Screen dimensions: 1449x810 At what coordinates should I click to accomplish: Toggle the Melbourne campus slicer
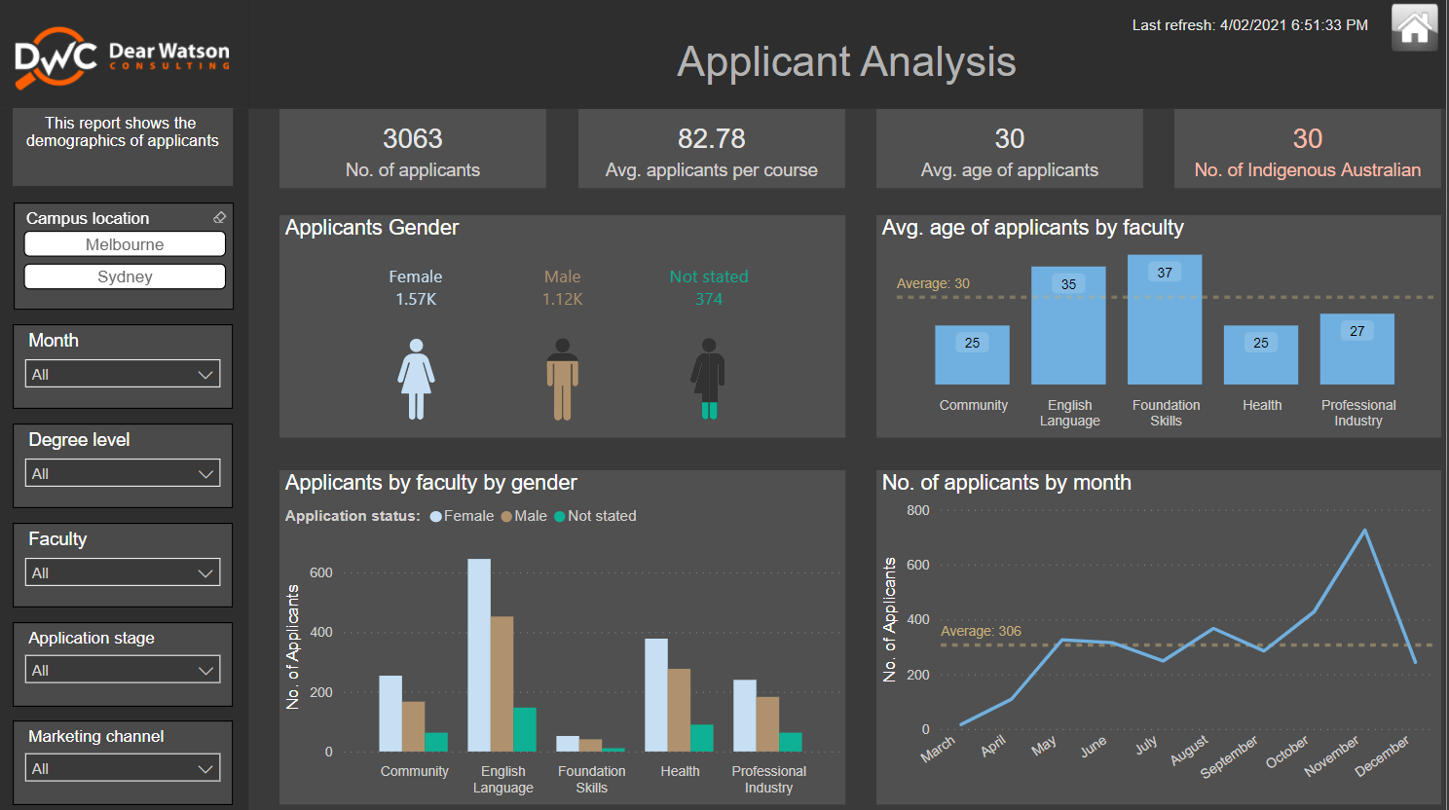[x=124, y=243]
